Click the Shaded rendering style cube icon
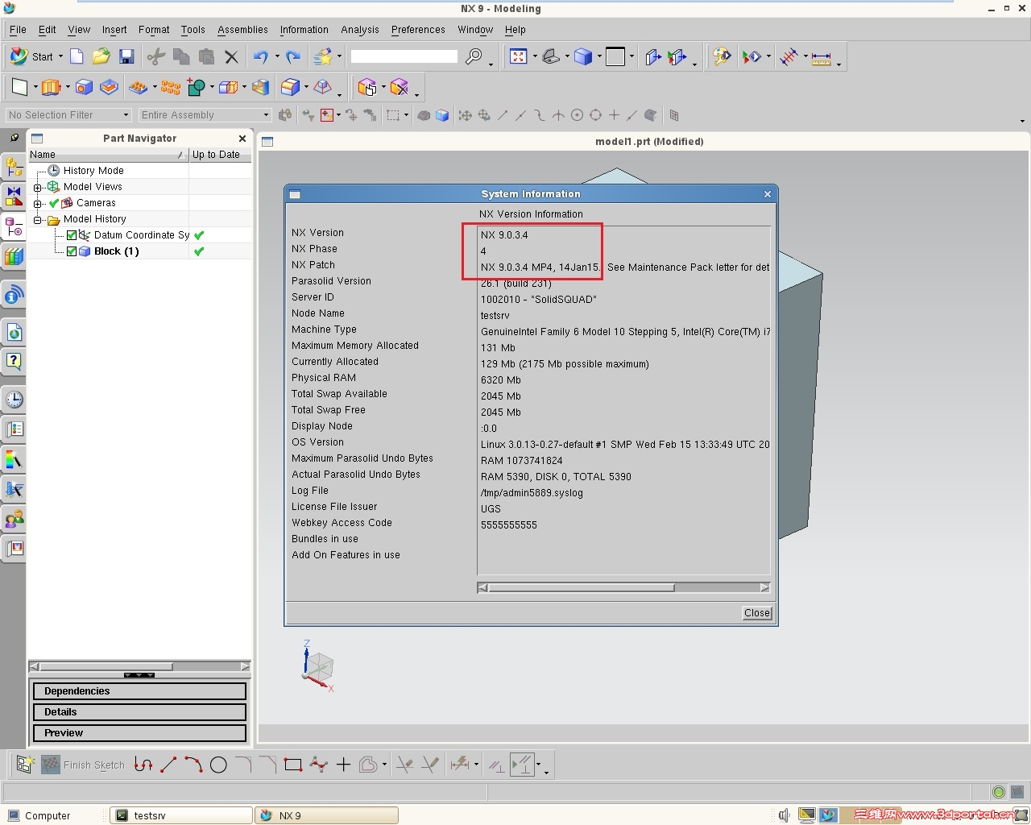This screenshot has height=825, width=1031. pyautogui.click(x=583, y=56)
